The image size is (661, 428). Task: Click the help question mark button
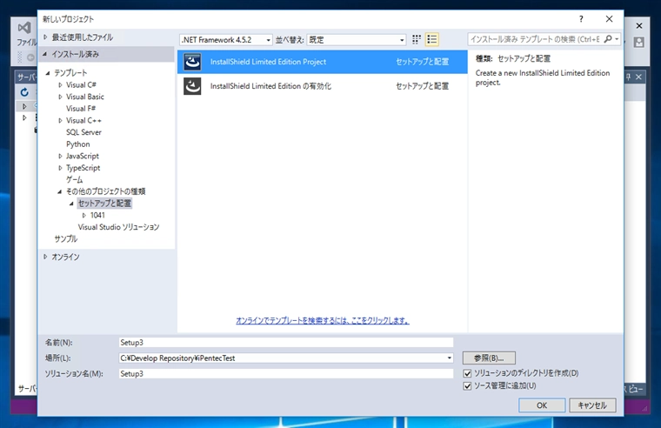click(x=581, y=19)
